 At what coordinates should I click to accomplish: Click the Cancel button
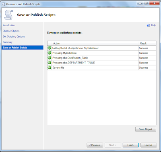(x=149, y=145)
